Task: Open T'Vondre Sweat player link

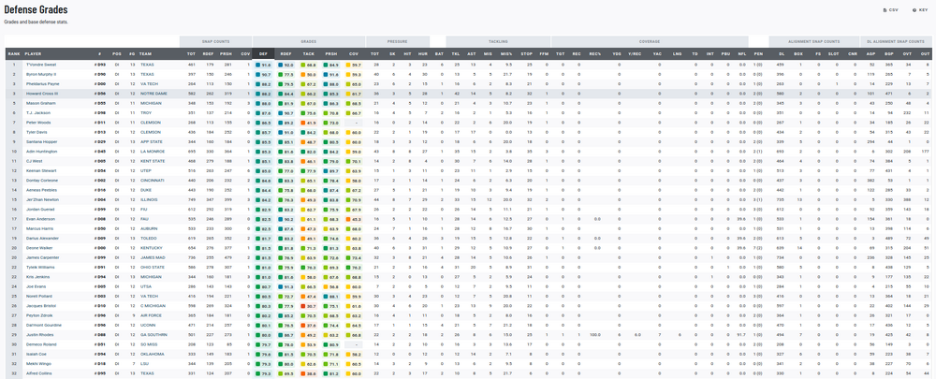Action: pyautogui.click(x=42, y=65)
